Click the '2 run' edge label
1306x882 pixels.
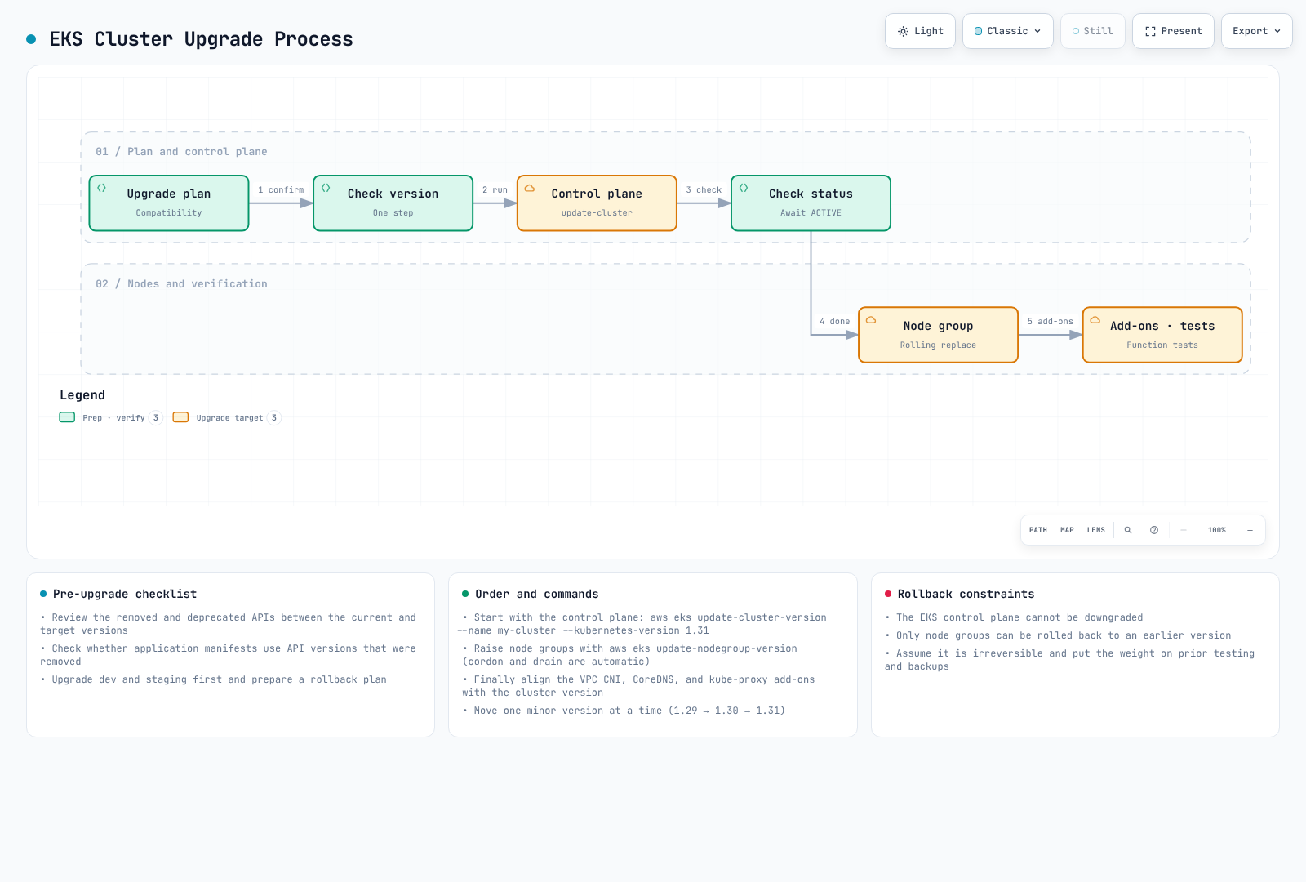(495, 189)
